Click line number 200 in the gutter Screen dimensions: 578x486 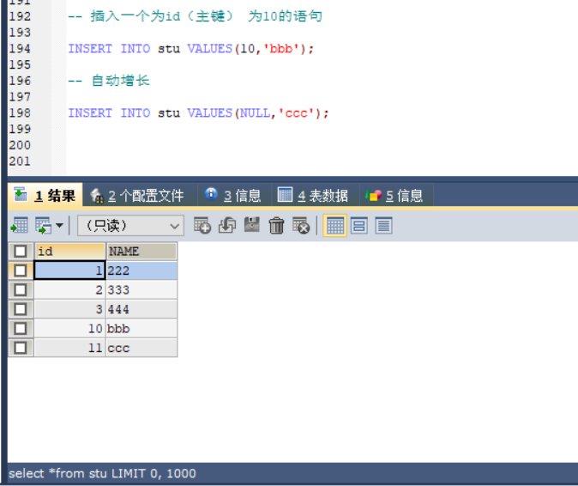pyautogui.click(x=20, y=145)
